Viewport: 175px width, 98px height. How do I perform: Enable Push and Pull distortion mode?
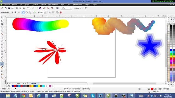(23, 13)
